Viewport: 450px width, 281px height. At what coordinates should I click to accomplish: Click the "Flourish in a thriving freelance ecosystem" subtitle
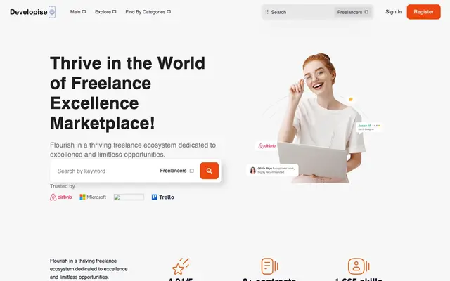(133, 150)
